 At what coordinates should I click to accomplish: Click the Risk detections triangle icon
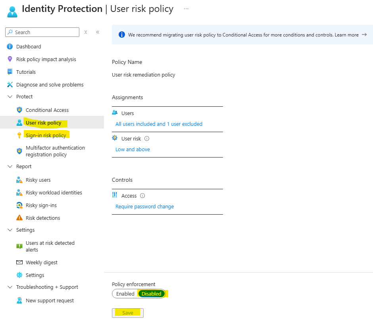(x=19, y=218)
